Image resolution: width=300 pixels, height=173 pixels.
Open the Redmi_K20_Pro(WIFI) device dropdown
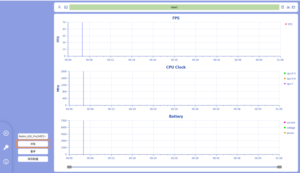[33, 136]
